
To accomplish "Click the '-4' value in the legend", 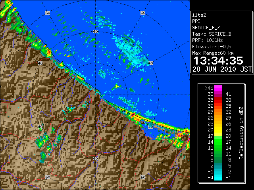I will [210, 177].
